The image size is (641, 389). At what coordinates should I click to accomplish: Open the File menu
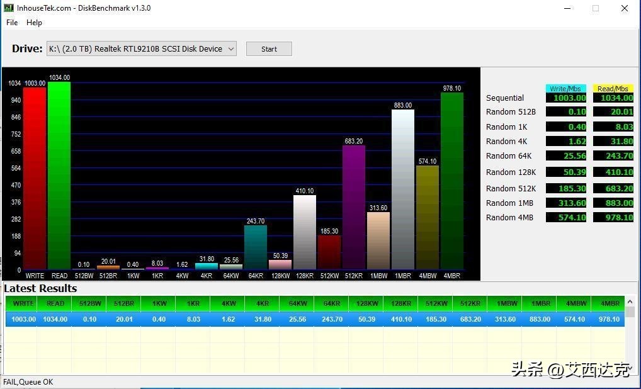pos(12,23)
